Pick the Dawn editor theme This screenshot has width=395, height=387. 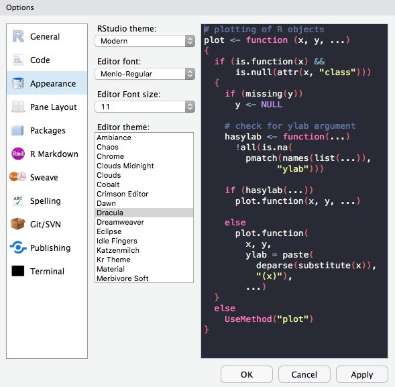click(144, 203)
